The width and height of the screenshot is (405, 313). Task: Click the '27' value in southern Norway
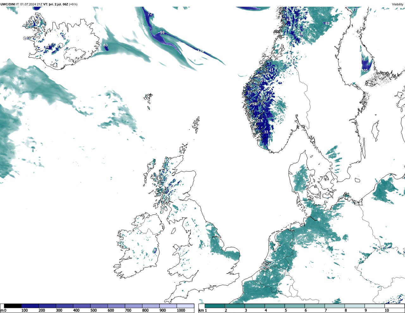click(260, 121)
